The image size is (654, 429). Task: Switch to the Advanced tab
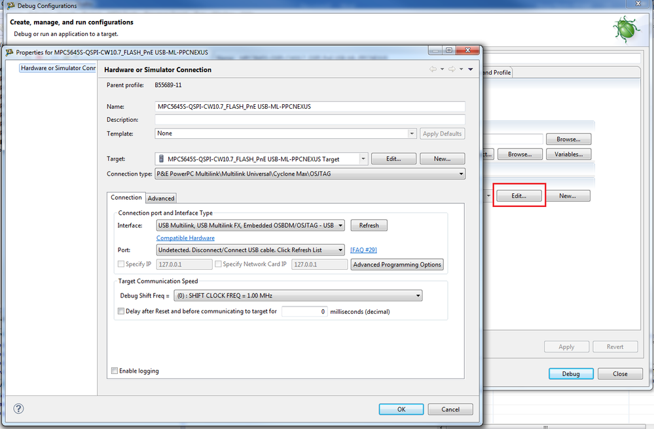[161, 198]
